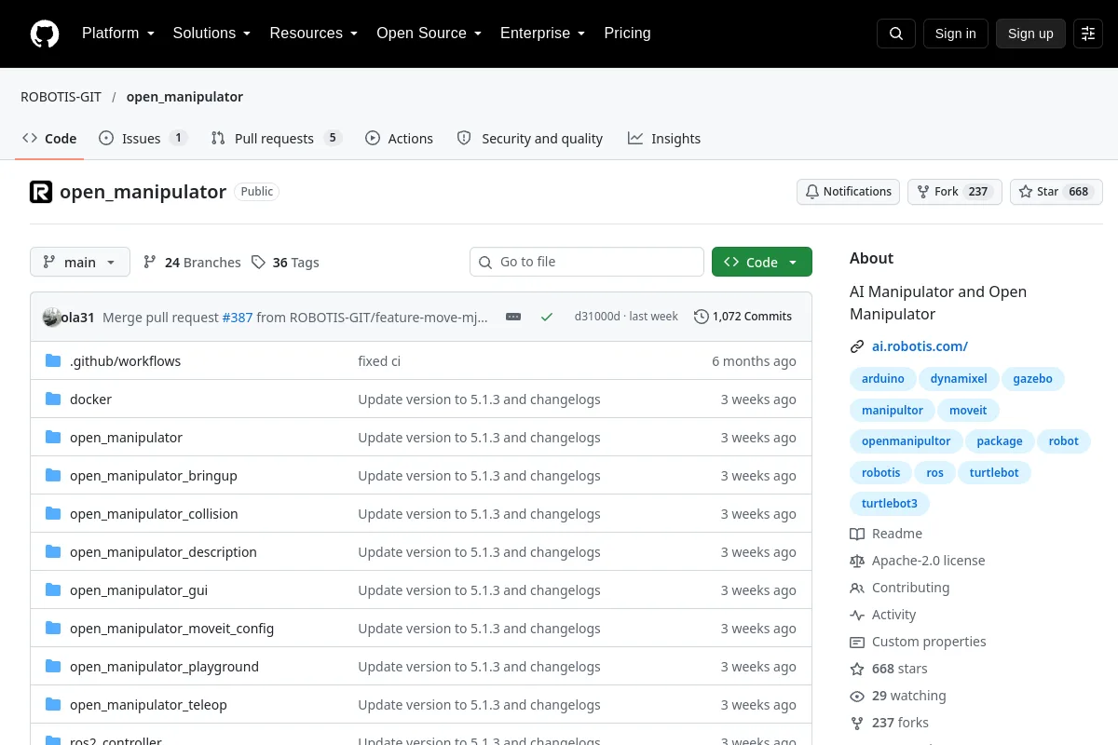The height and width of the screenshot is (745, 1118).
Task: Expand the Resources menu
Action: coord(314,34)
